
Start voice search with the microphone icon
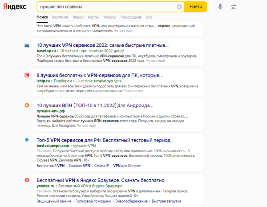[220, 7]
